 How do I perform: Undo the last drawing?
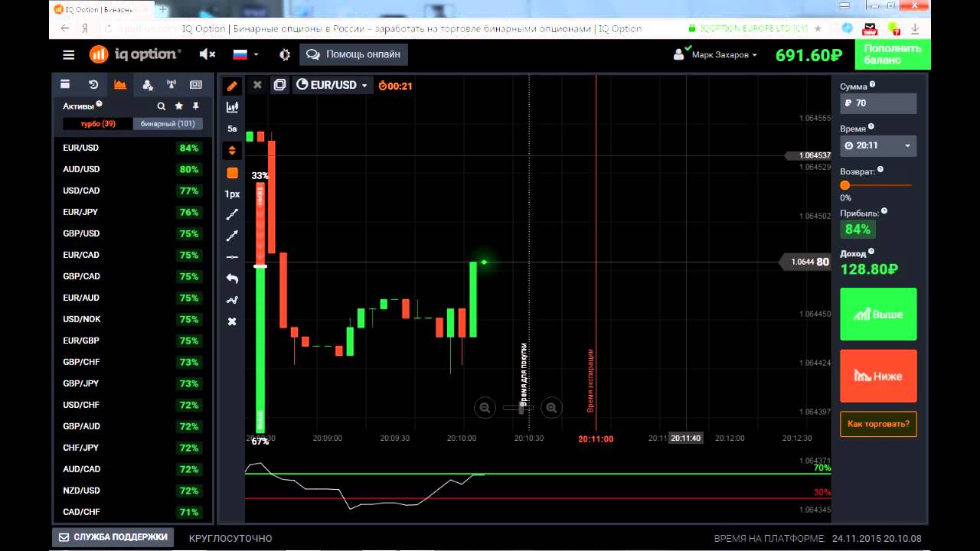232,279
